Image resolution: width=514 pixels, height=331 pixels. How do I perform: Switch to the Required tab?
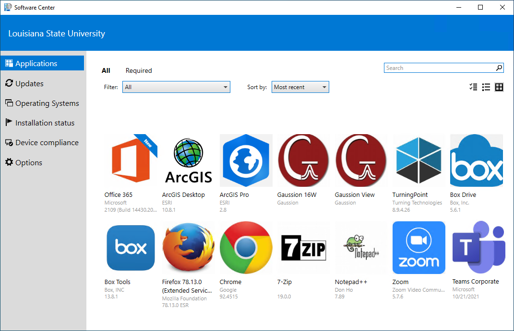pyautogui.click(x=139, y=70)
